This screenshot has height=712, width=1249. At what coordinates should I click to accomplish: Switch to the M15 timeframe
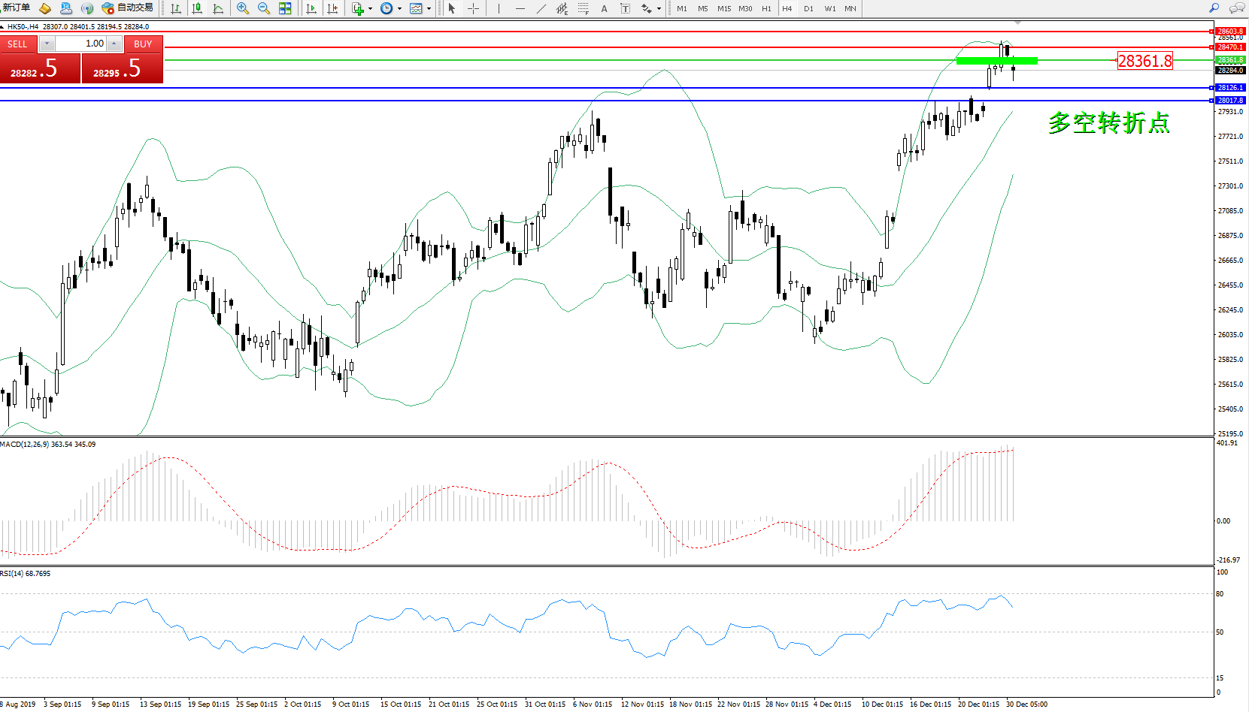(x=723, y=8)
